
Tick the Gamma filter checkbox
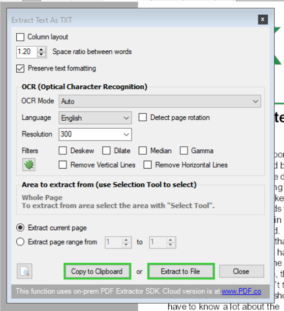click(184, 150)
